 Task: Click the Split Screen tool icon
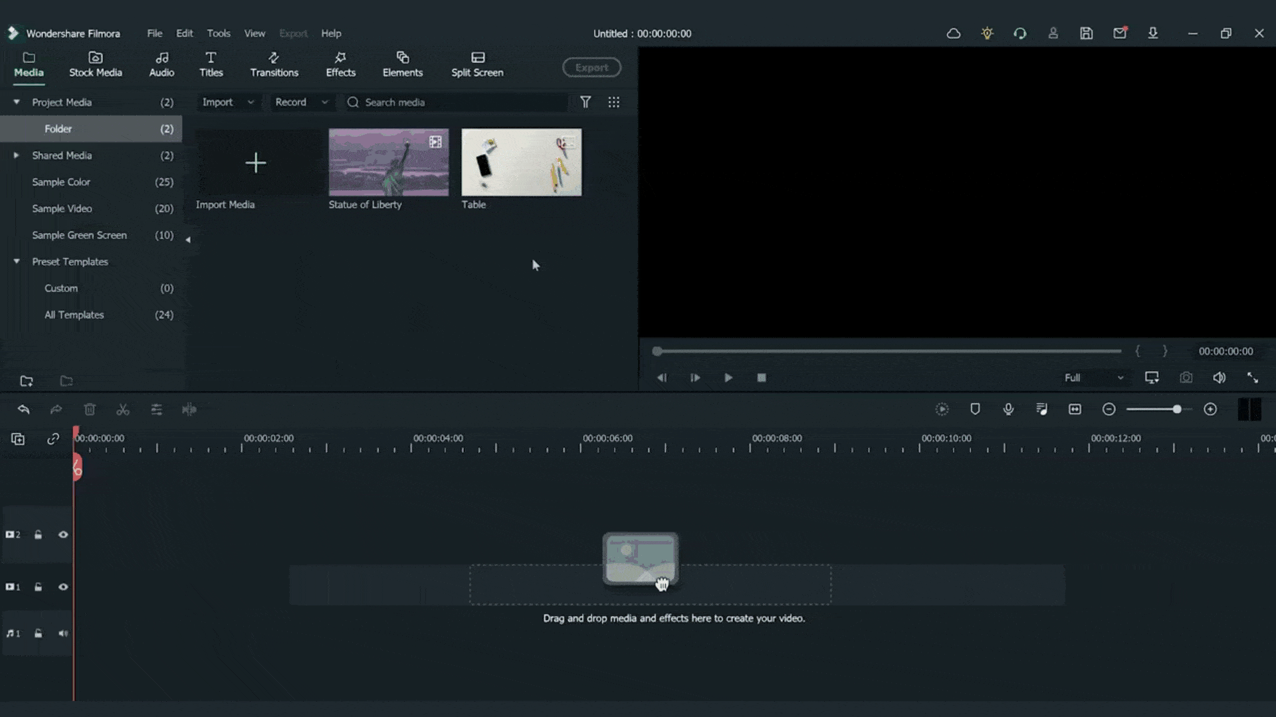tap(478, 63)
